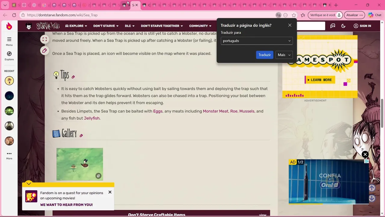
Task: Open the Sea Trap gallery image
Action: coord(80,164)
